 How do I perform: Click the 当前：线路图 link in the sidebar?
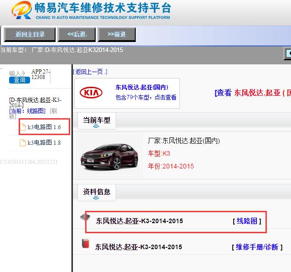pyautogui.click(x=27, y=111)
